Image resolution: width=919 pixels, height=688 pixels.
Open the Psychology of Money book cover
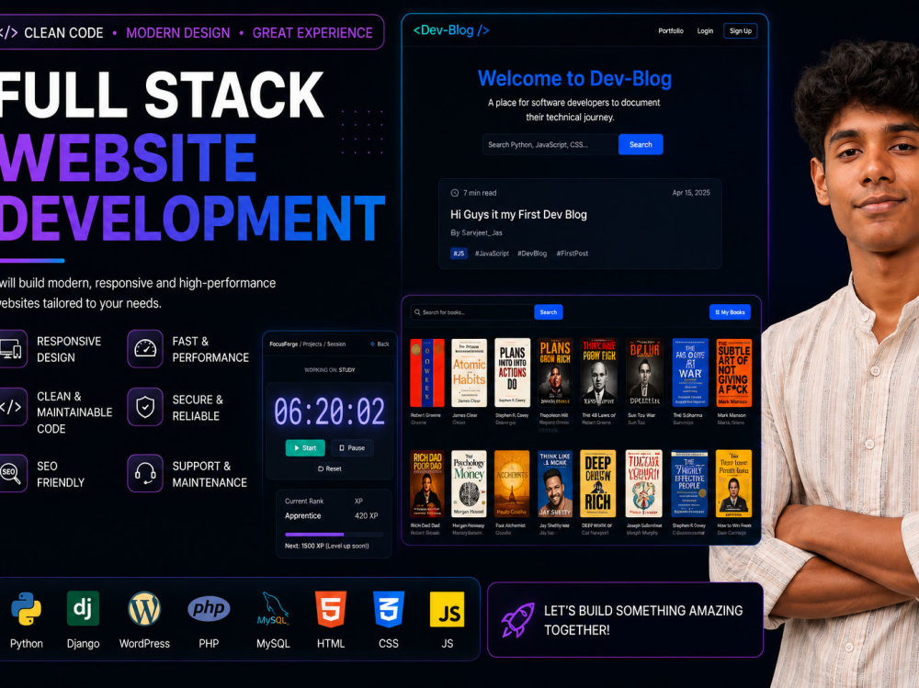(469, 483)
